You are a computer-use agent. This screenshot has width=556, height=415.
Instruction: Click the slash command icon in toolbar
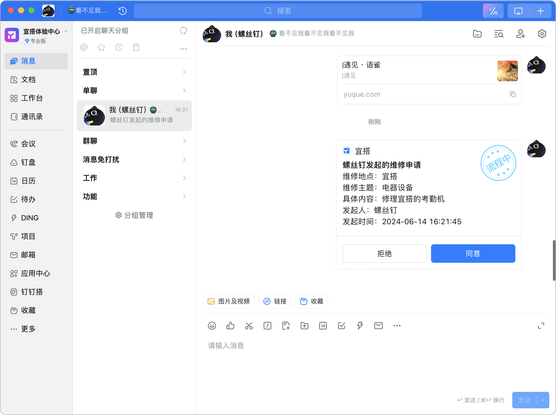point(267,326)
